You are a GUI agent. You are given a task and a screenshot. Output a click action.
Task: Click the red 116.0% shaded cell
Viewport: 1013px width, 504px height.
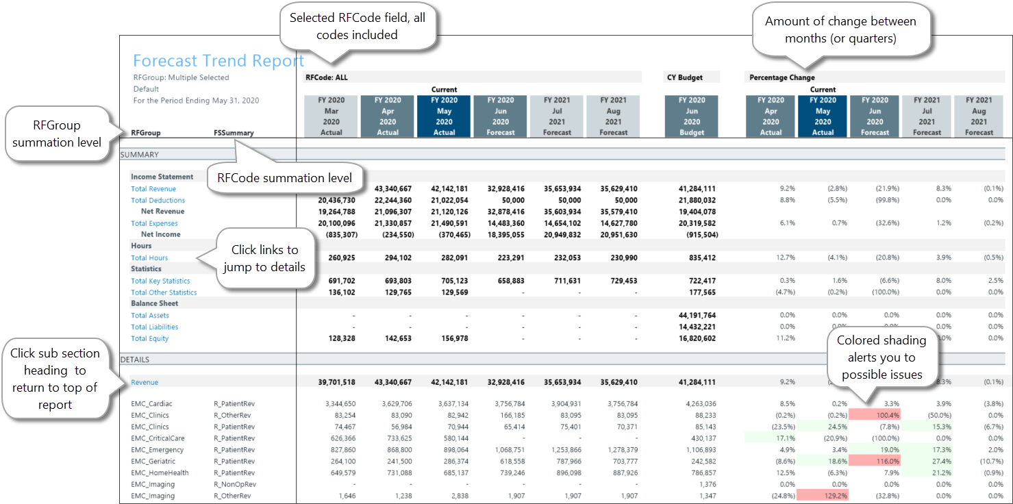click(875, 462)
